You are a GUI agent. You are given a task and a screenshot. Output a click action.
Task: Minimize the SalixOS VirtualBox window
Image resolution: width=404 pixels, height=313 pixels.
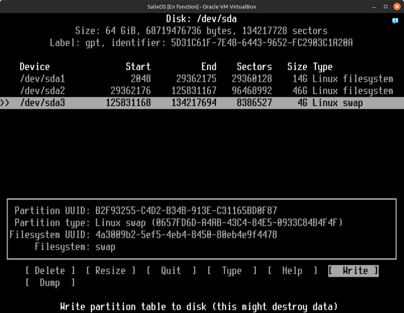pyautogui.click(x=374, y=7)
